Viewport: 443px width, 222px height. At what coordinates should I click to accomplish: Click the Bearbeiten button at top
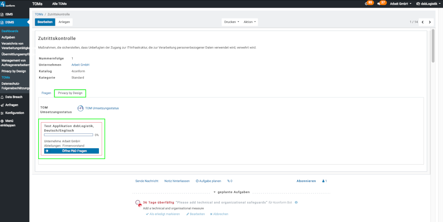45,22
